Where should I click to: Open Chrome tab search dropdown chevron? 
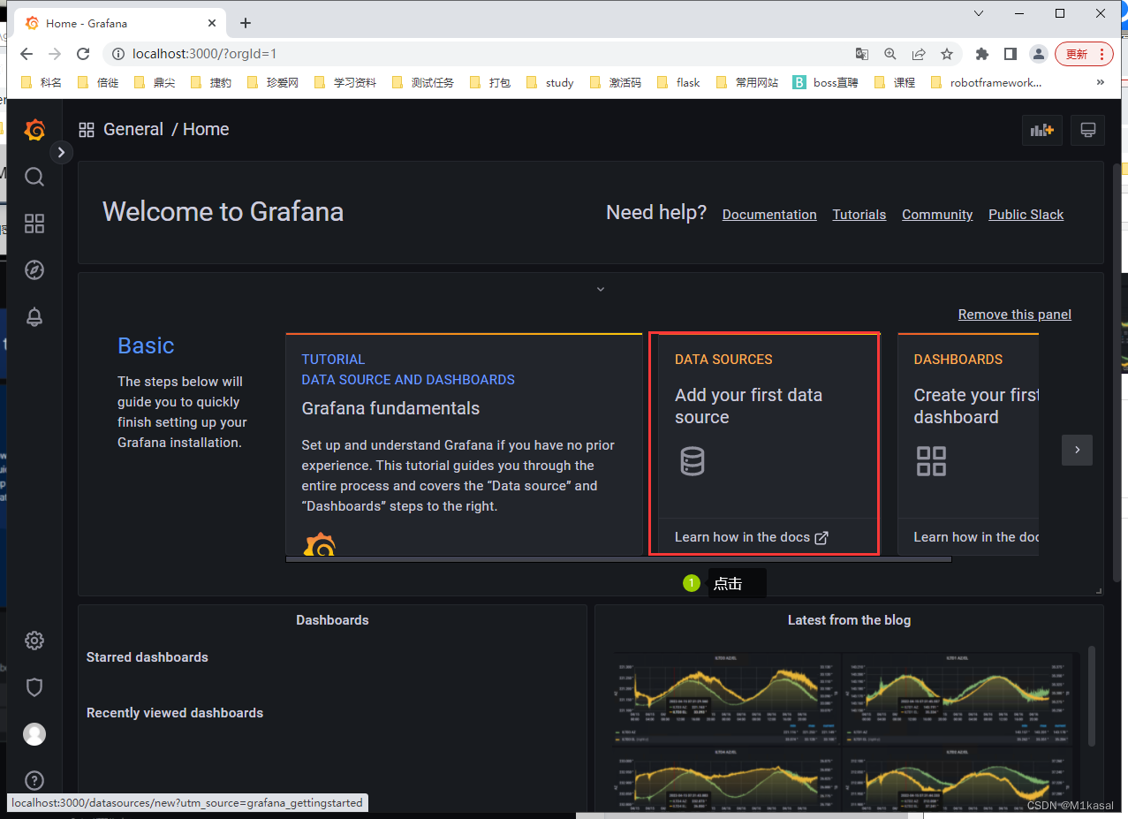tap(979, 13)
